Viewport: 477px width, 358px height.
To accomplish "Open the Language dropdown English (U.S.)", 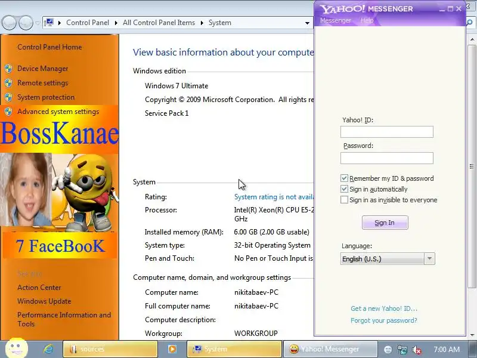I will click(x=388, y=259).
